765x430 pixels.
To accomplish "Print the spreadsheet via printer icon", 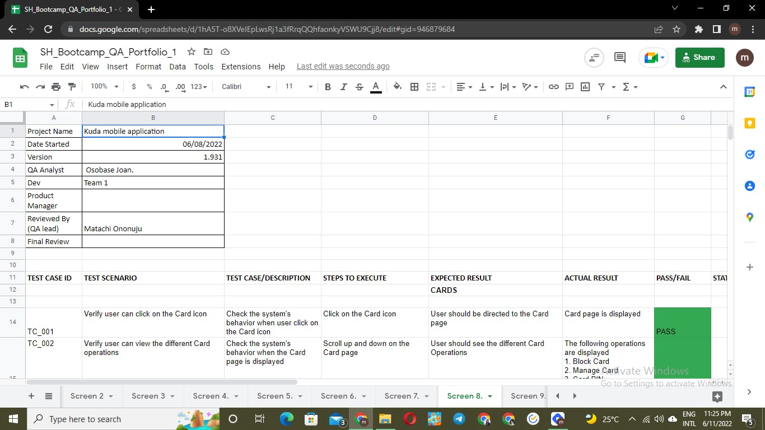I will pos(56,87).
